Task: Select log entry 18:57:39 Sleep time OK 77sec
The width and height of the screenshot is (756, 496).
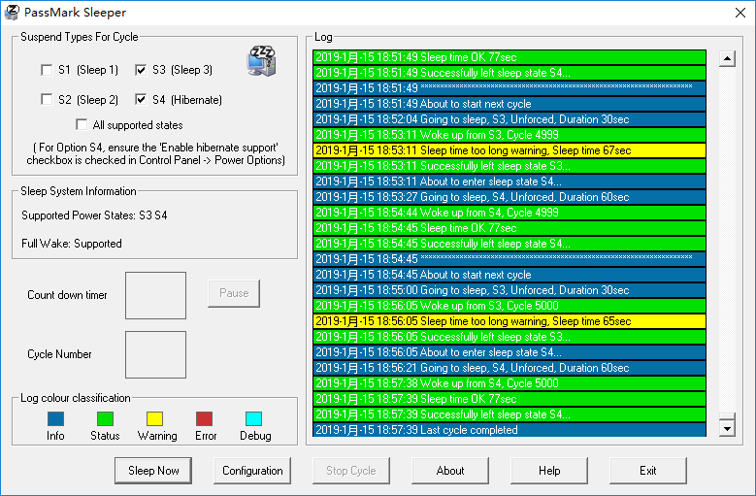Action: pyautogui.click(x=509, y=399)
